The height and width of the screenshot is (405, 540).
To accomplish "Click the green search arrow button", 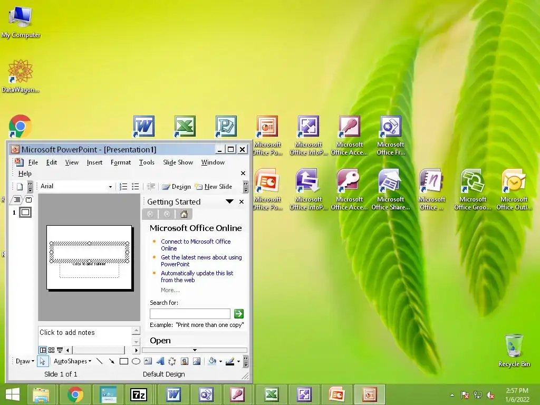I will click(239, 313).
